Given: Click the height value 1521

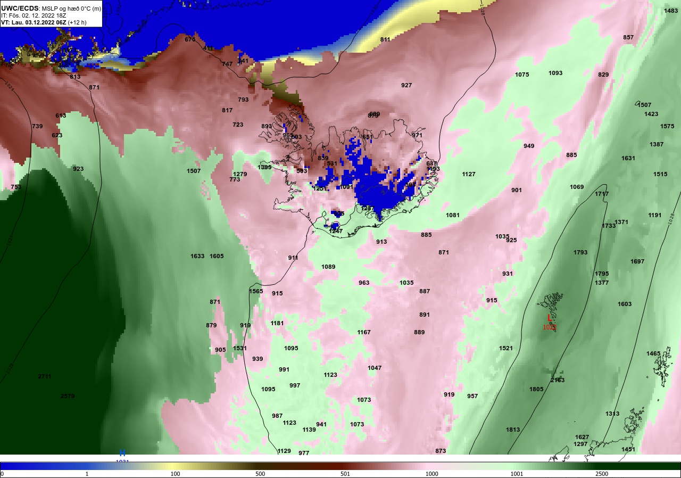Looking at the screenshot, I should (506, 348).
